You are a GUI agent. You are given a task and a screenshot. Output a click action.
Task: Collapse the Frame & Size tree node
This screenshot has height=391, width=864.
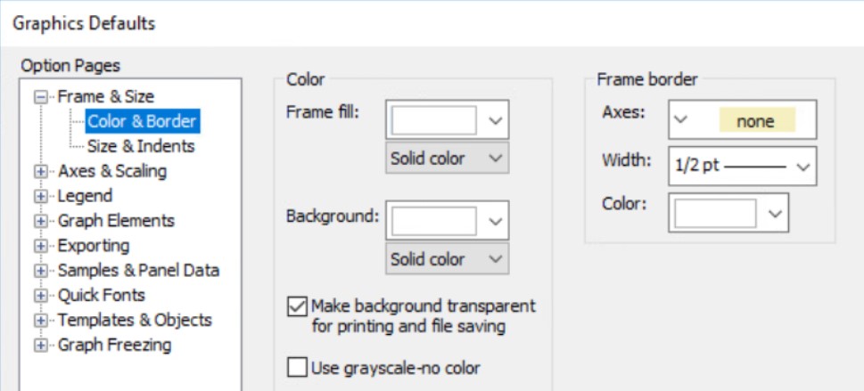click(40, 97)
